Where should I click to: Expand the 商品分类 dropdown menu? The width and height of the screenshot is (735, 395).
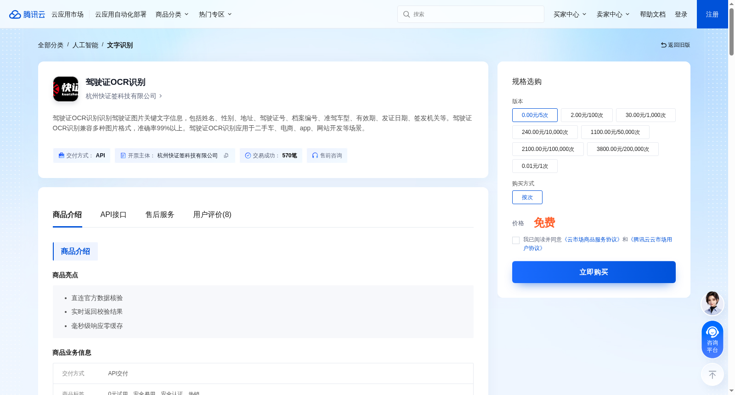click(x=172, y=14)
